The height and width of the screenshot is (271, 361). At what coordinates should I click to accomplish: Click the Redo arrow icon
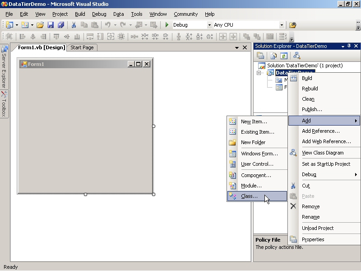point(123,25)
